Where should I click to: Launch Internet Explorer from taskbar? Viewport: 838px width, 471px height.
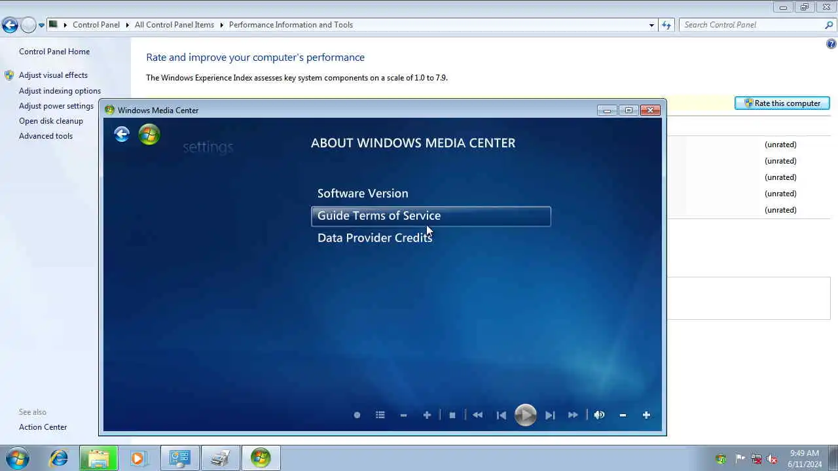(x=58, y=458)
